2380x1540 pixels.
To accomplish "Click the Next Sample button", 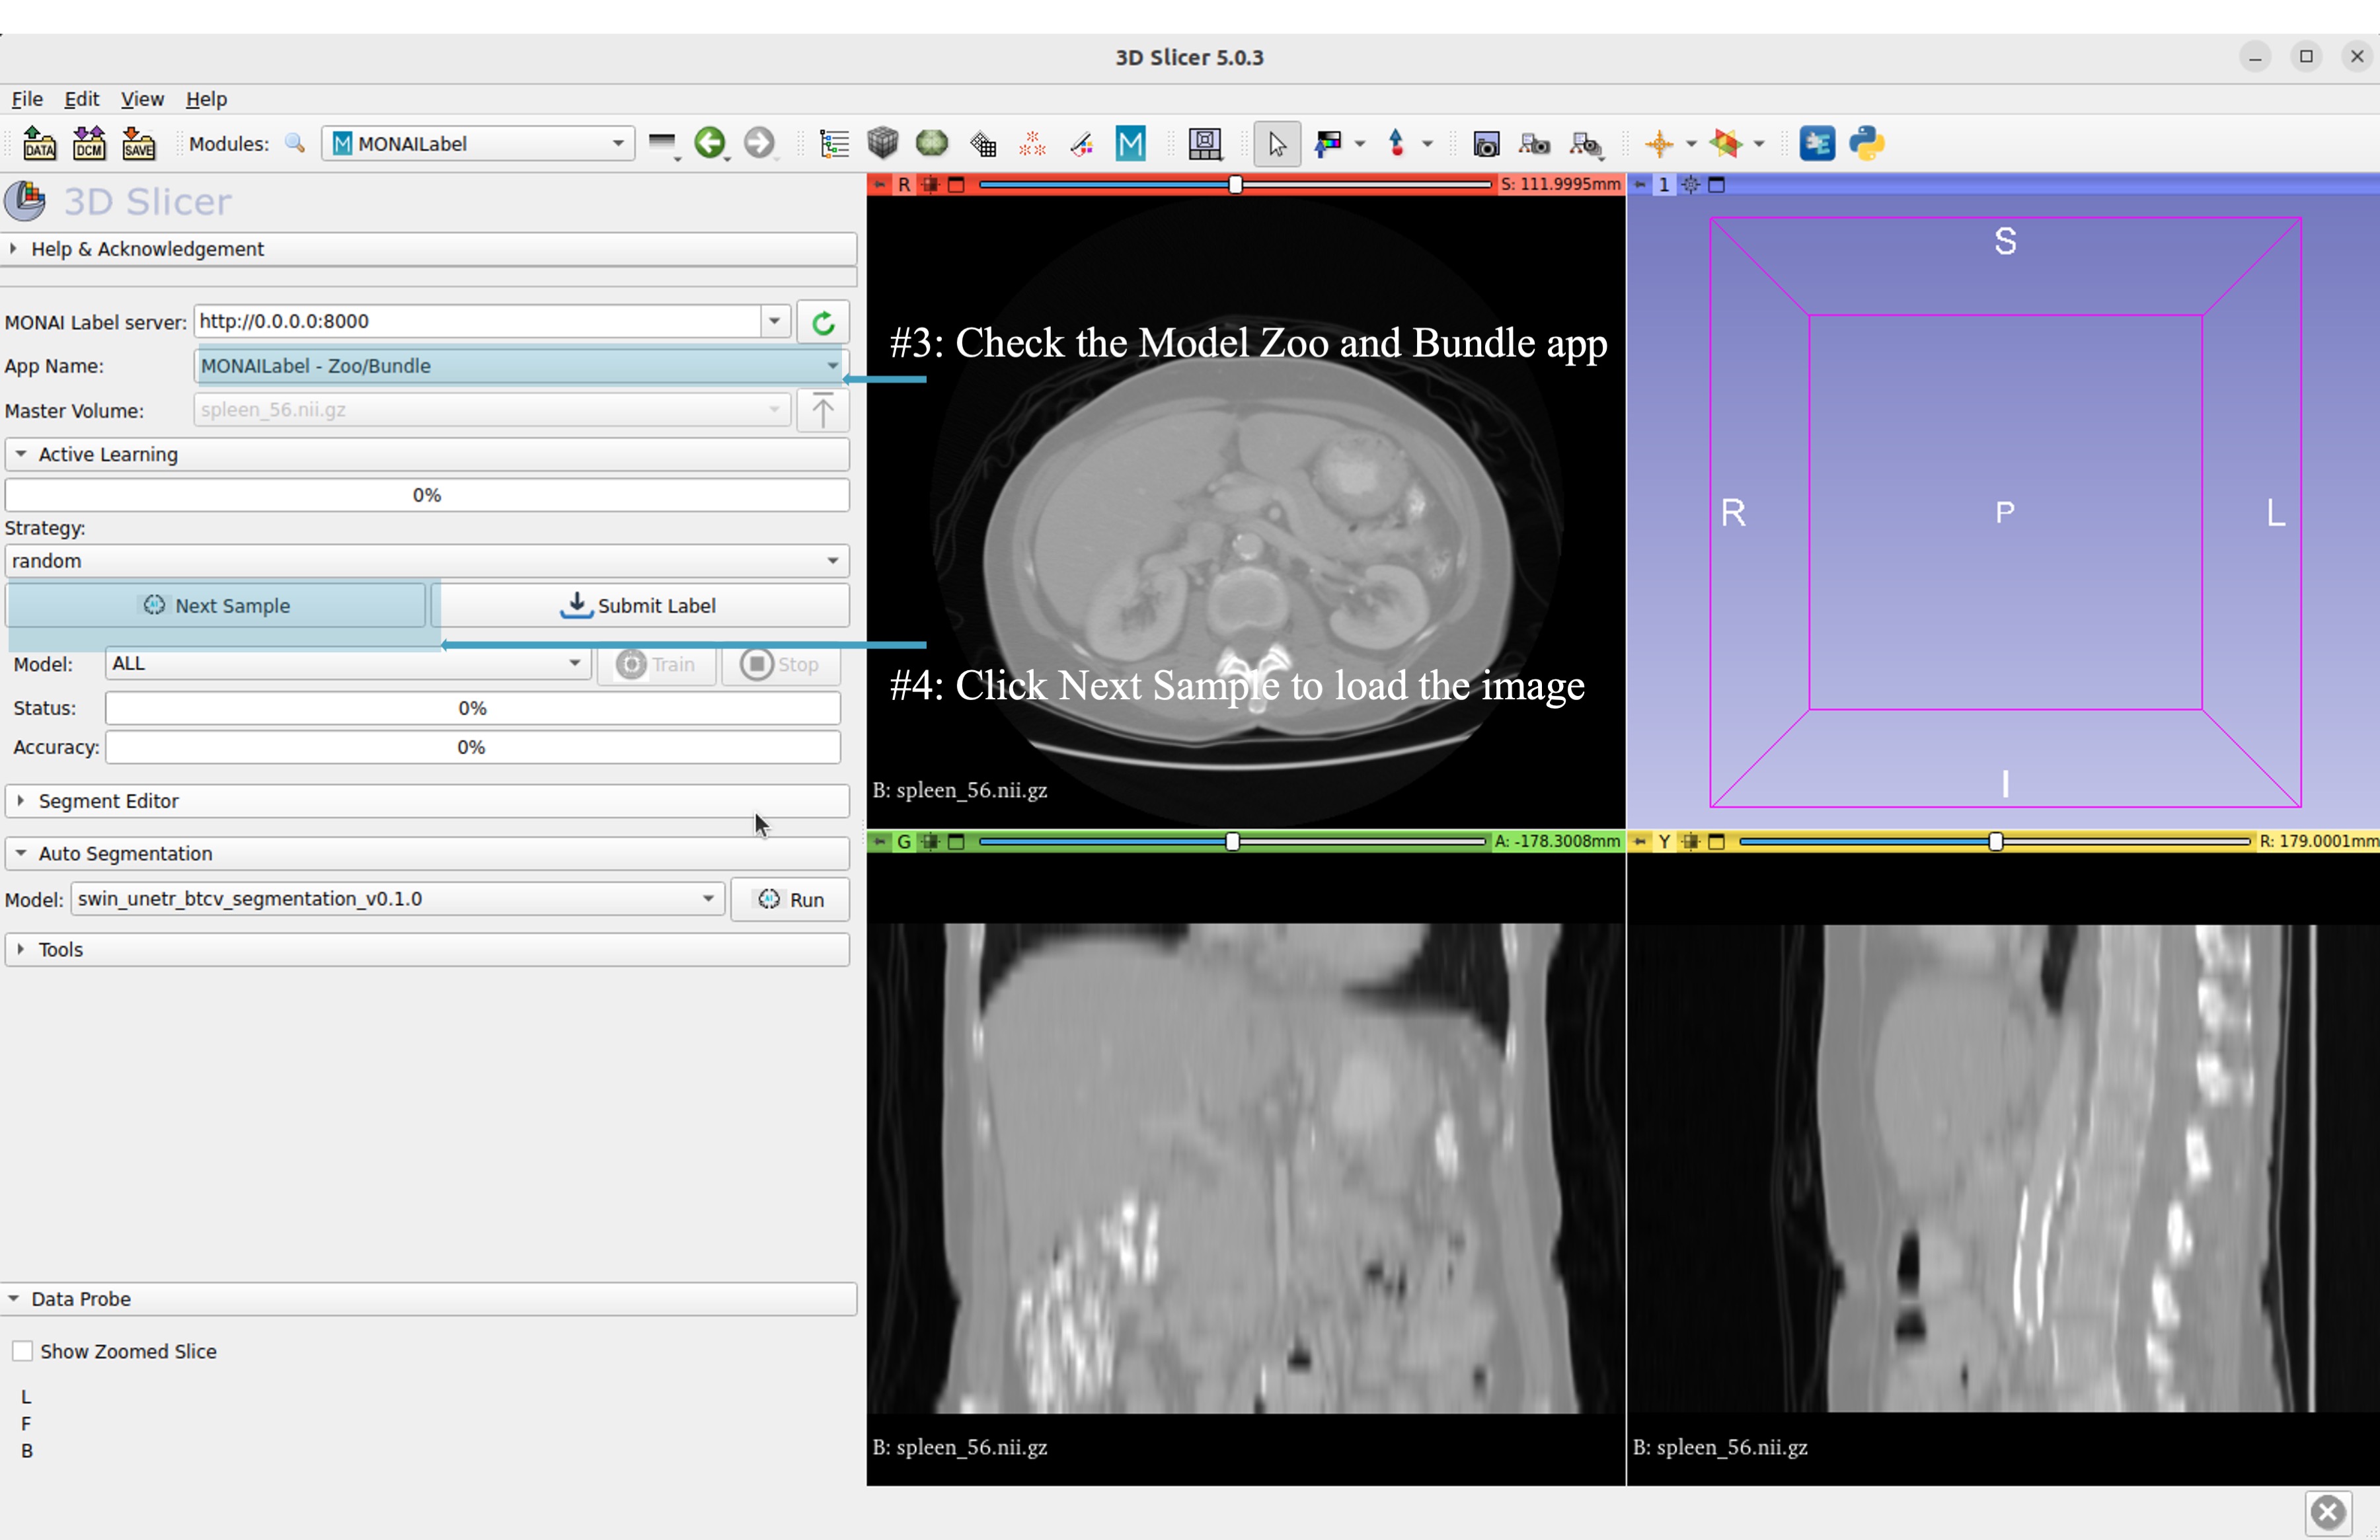I will (x=216, y=606).
